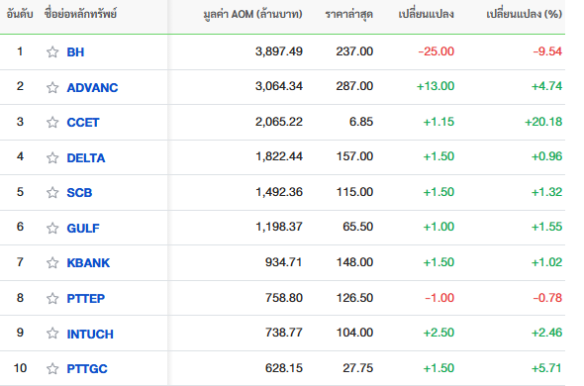
Task: Toggle the favorite star for ADVANC
Action: pos(52,87)
